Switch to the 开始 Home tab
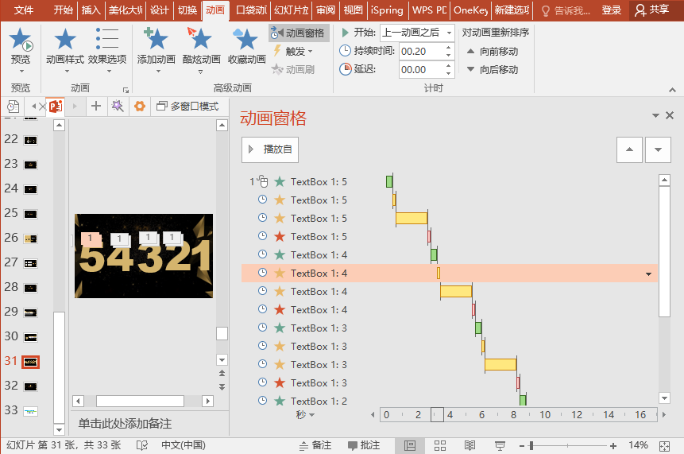This screenshot has height=454, width=684. (x=64, y=10)
